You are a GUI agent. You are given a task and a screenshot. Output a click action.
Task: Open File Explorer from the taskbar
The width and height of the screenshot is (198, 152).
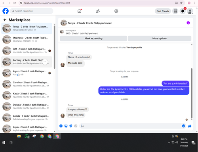pos(19,136)
